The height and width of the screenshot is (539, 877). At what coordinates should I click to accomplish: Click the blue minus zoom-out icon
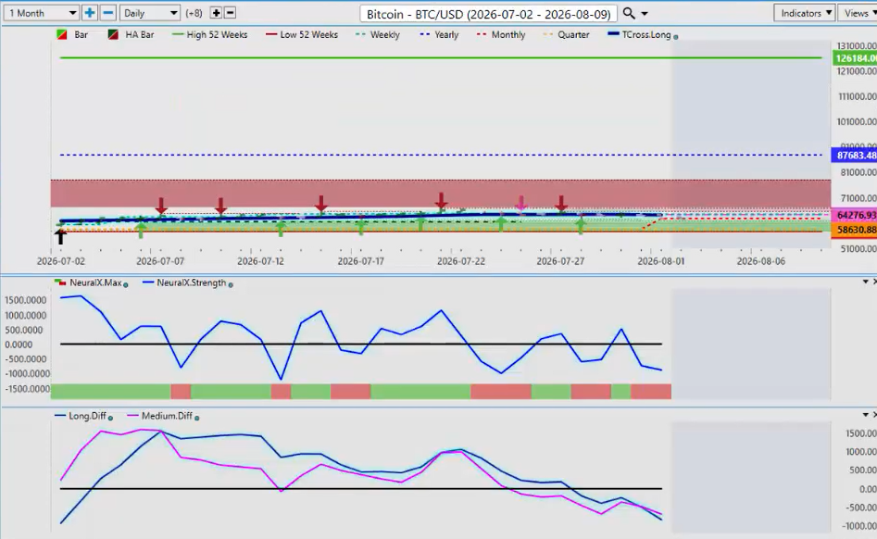[x=108, y=13]
